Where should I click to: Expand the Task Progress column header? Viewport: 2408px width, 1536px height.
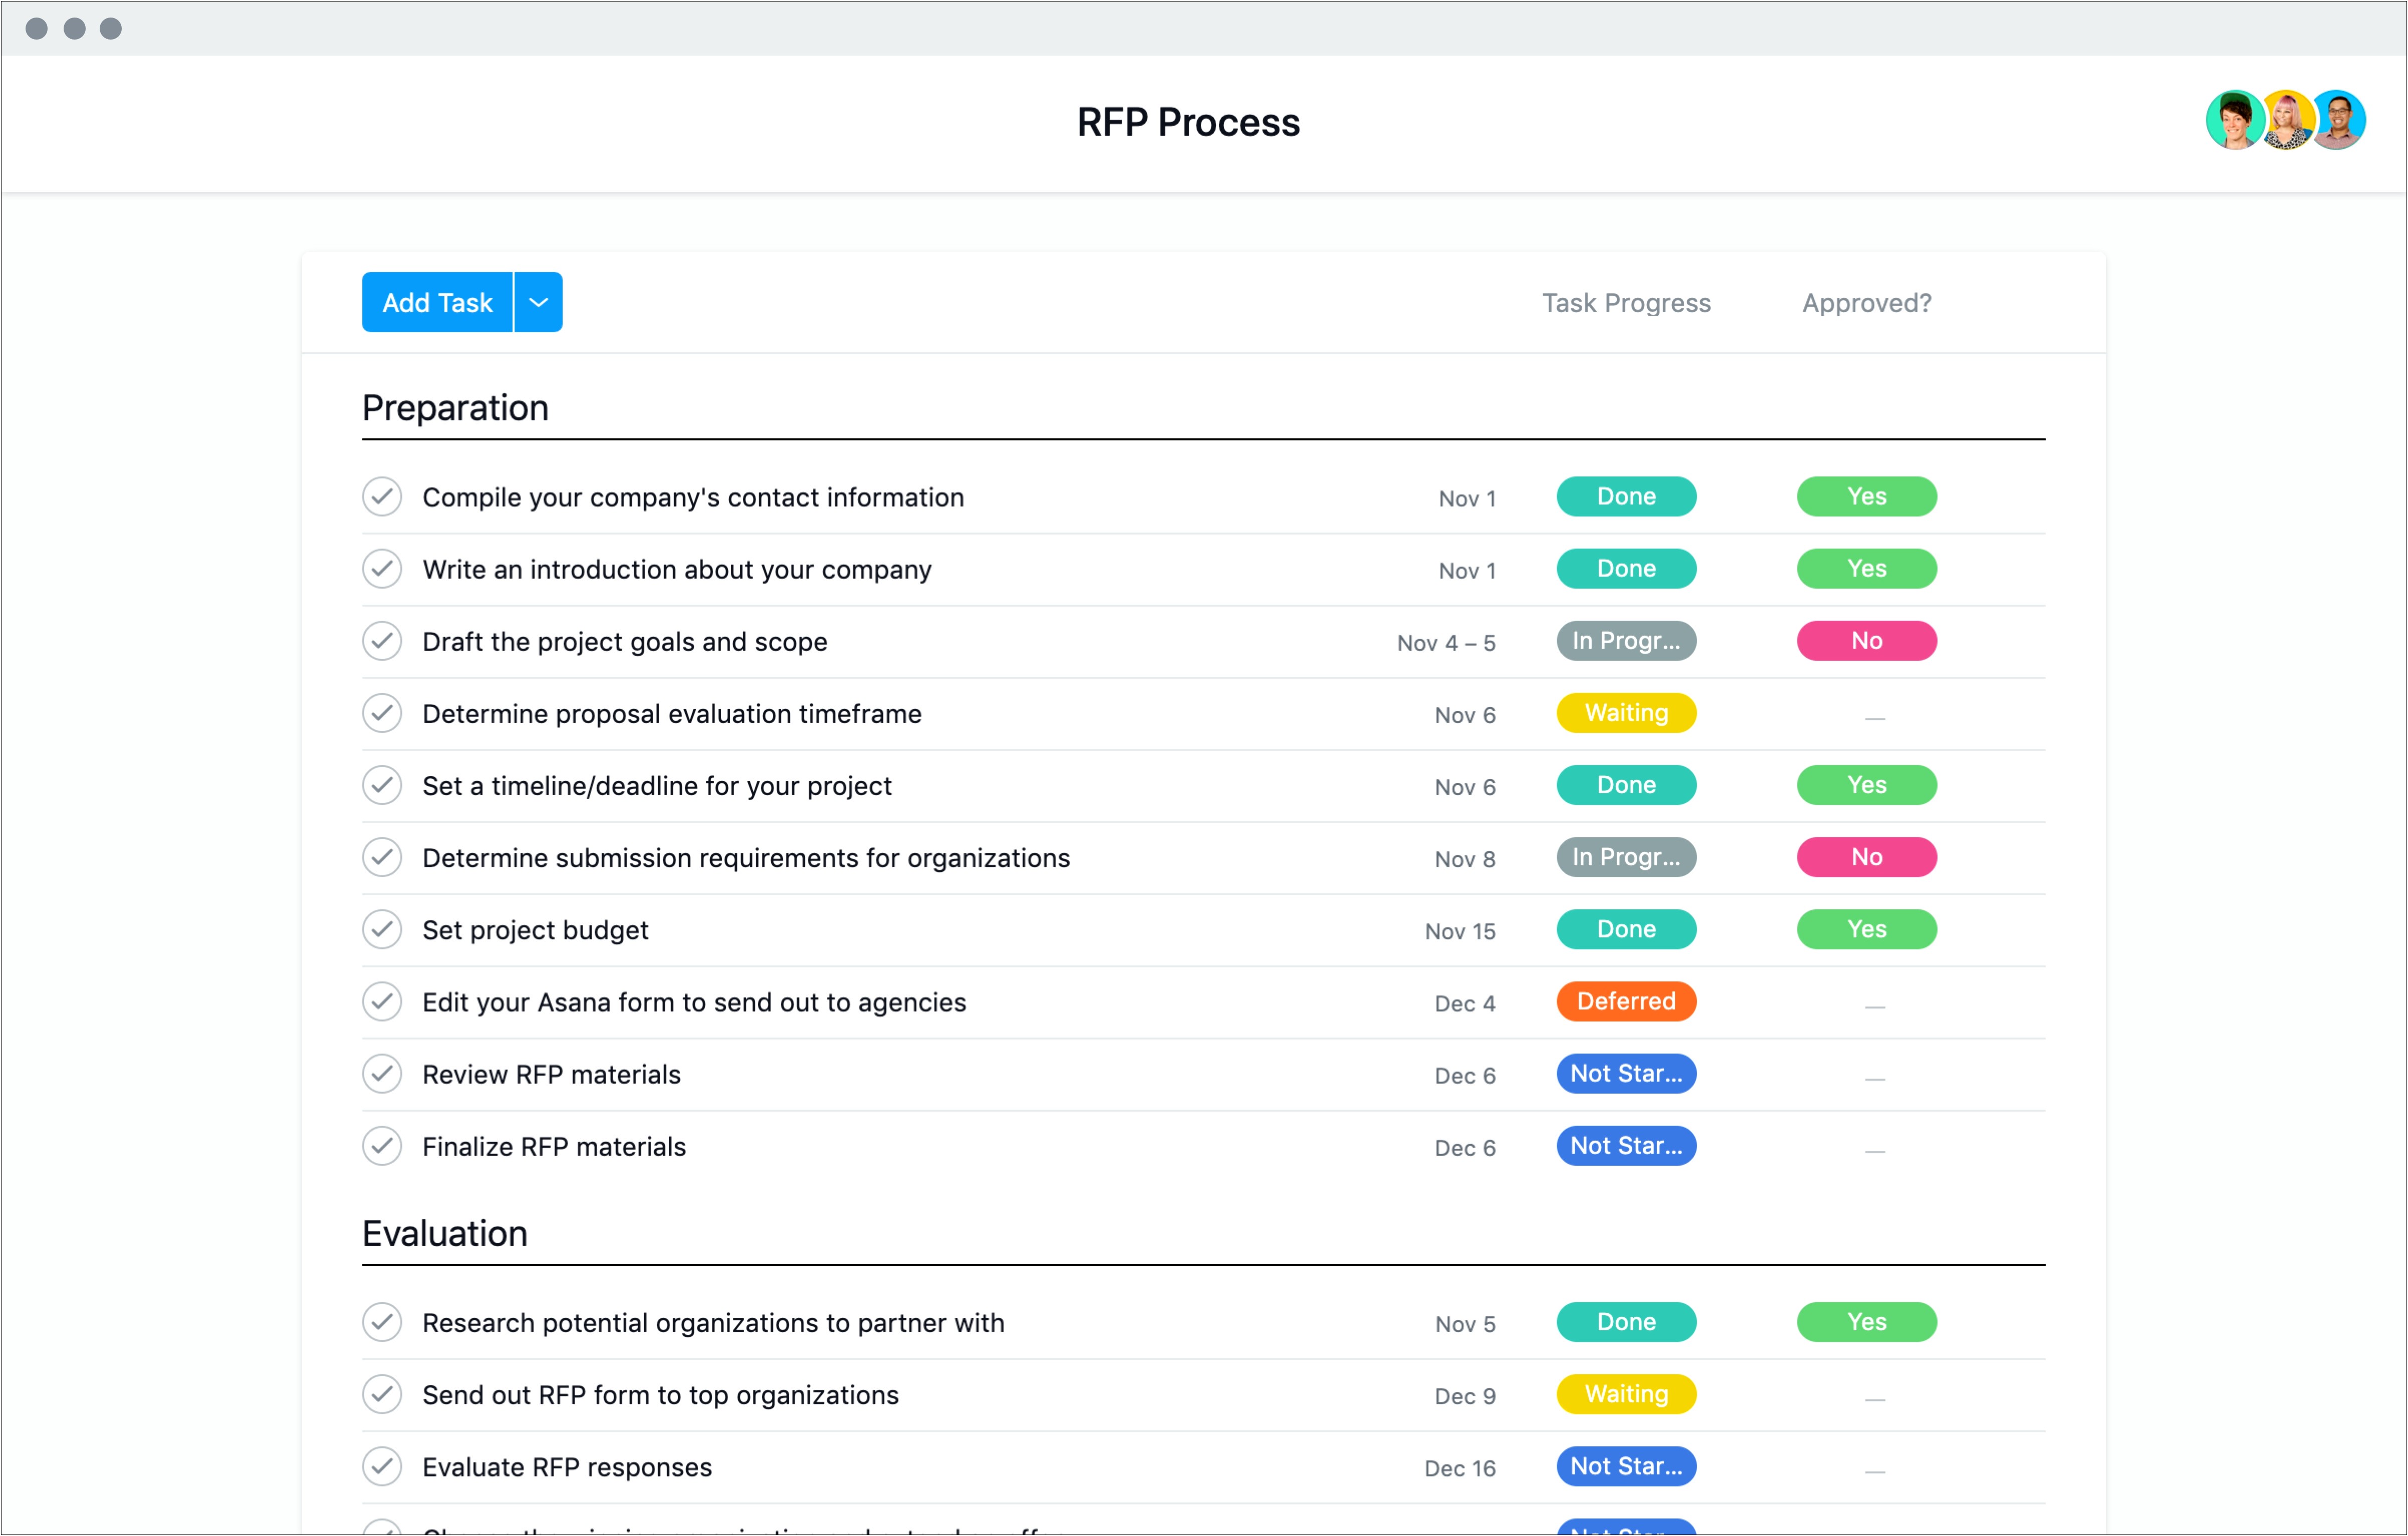pos(1623,302)
